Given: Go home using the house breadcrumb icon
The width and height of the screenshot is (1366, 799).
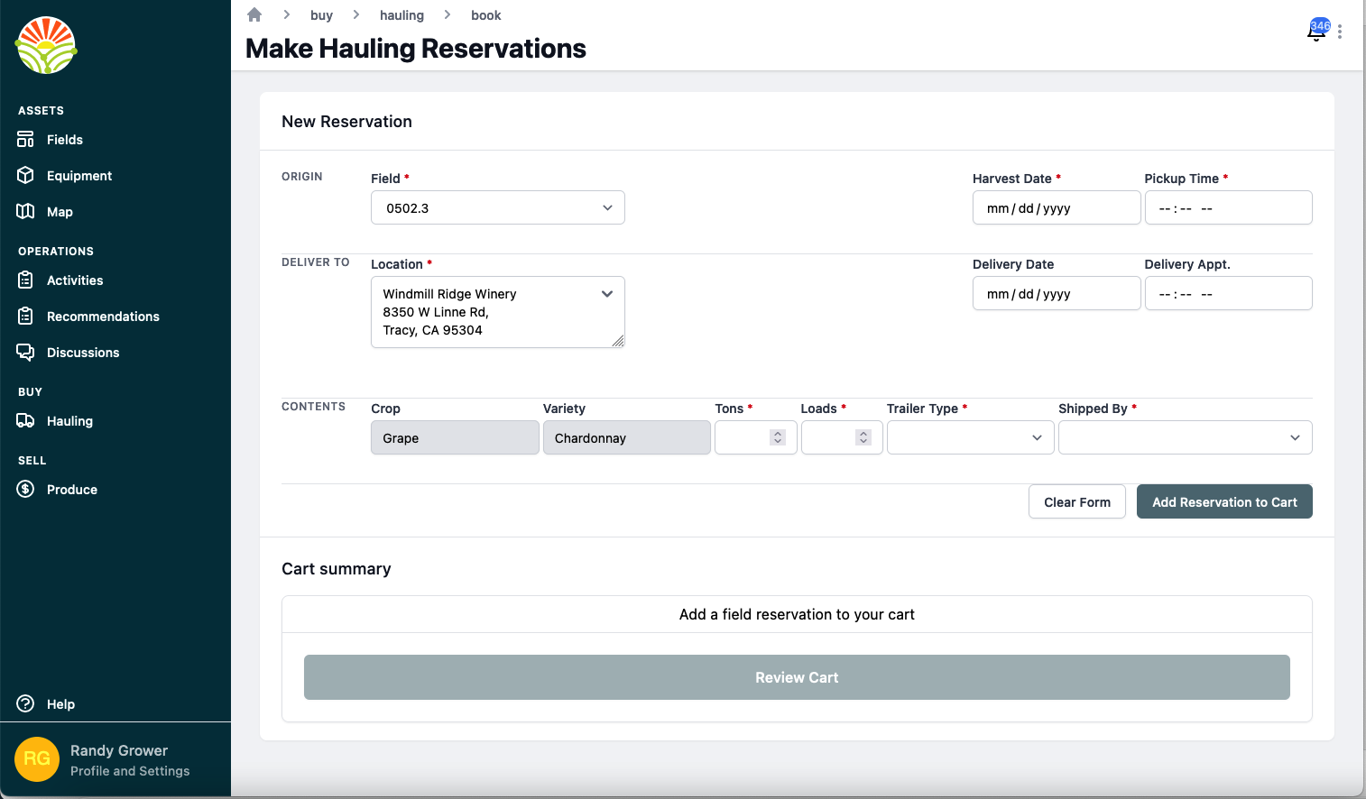Looking at the screenshot, I should coord(254,14).
